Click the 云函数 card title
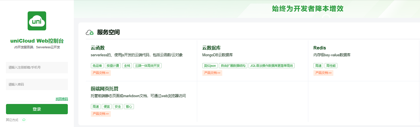 98,48
